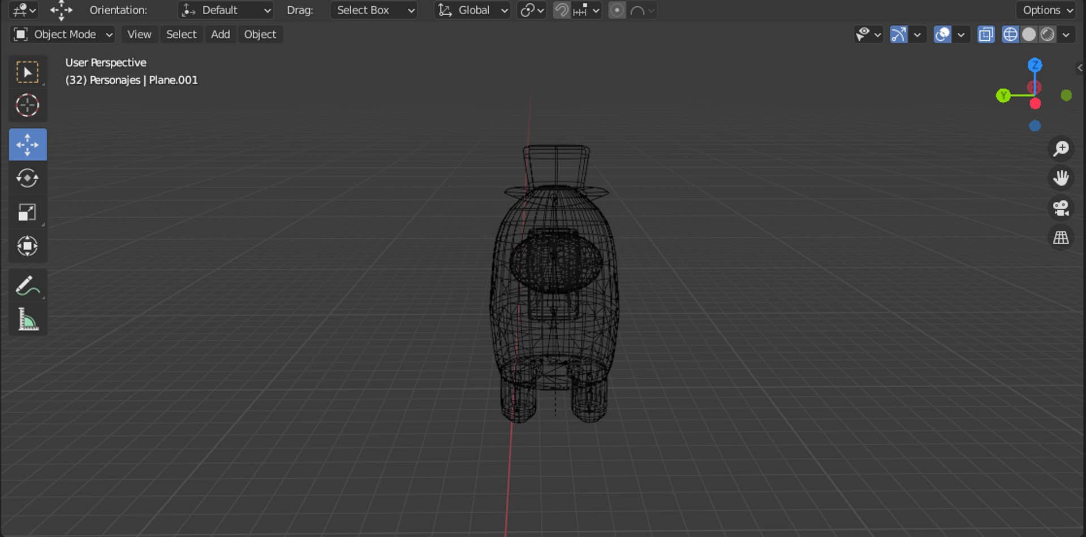Toggle show gizmo button
1086x537 pixels.
(x=899, y=34)
